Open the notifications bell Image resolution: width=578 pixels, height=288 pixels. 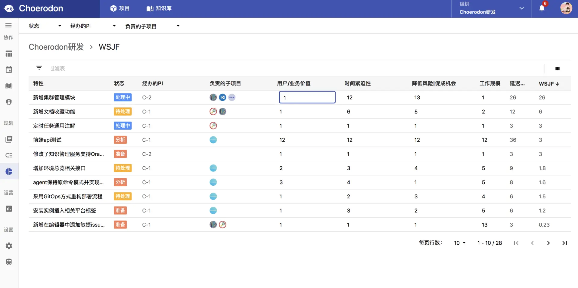tap(542, 8)
